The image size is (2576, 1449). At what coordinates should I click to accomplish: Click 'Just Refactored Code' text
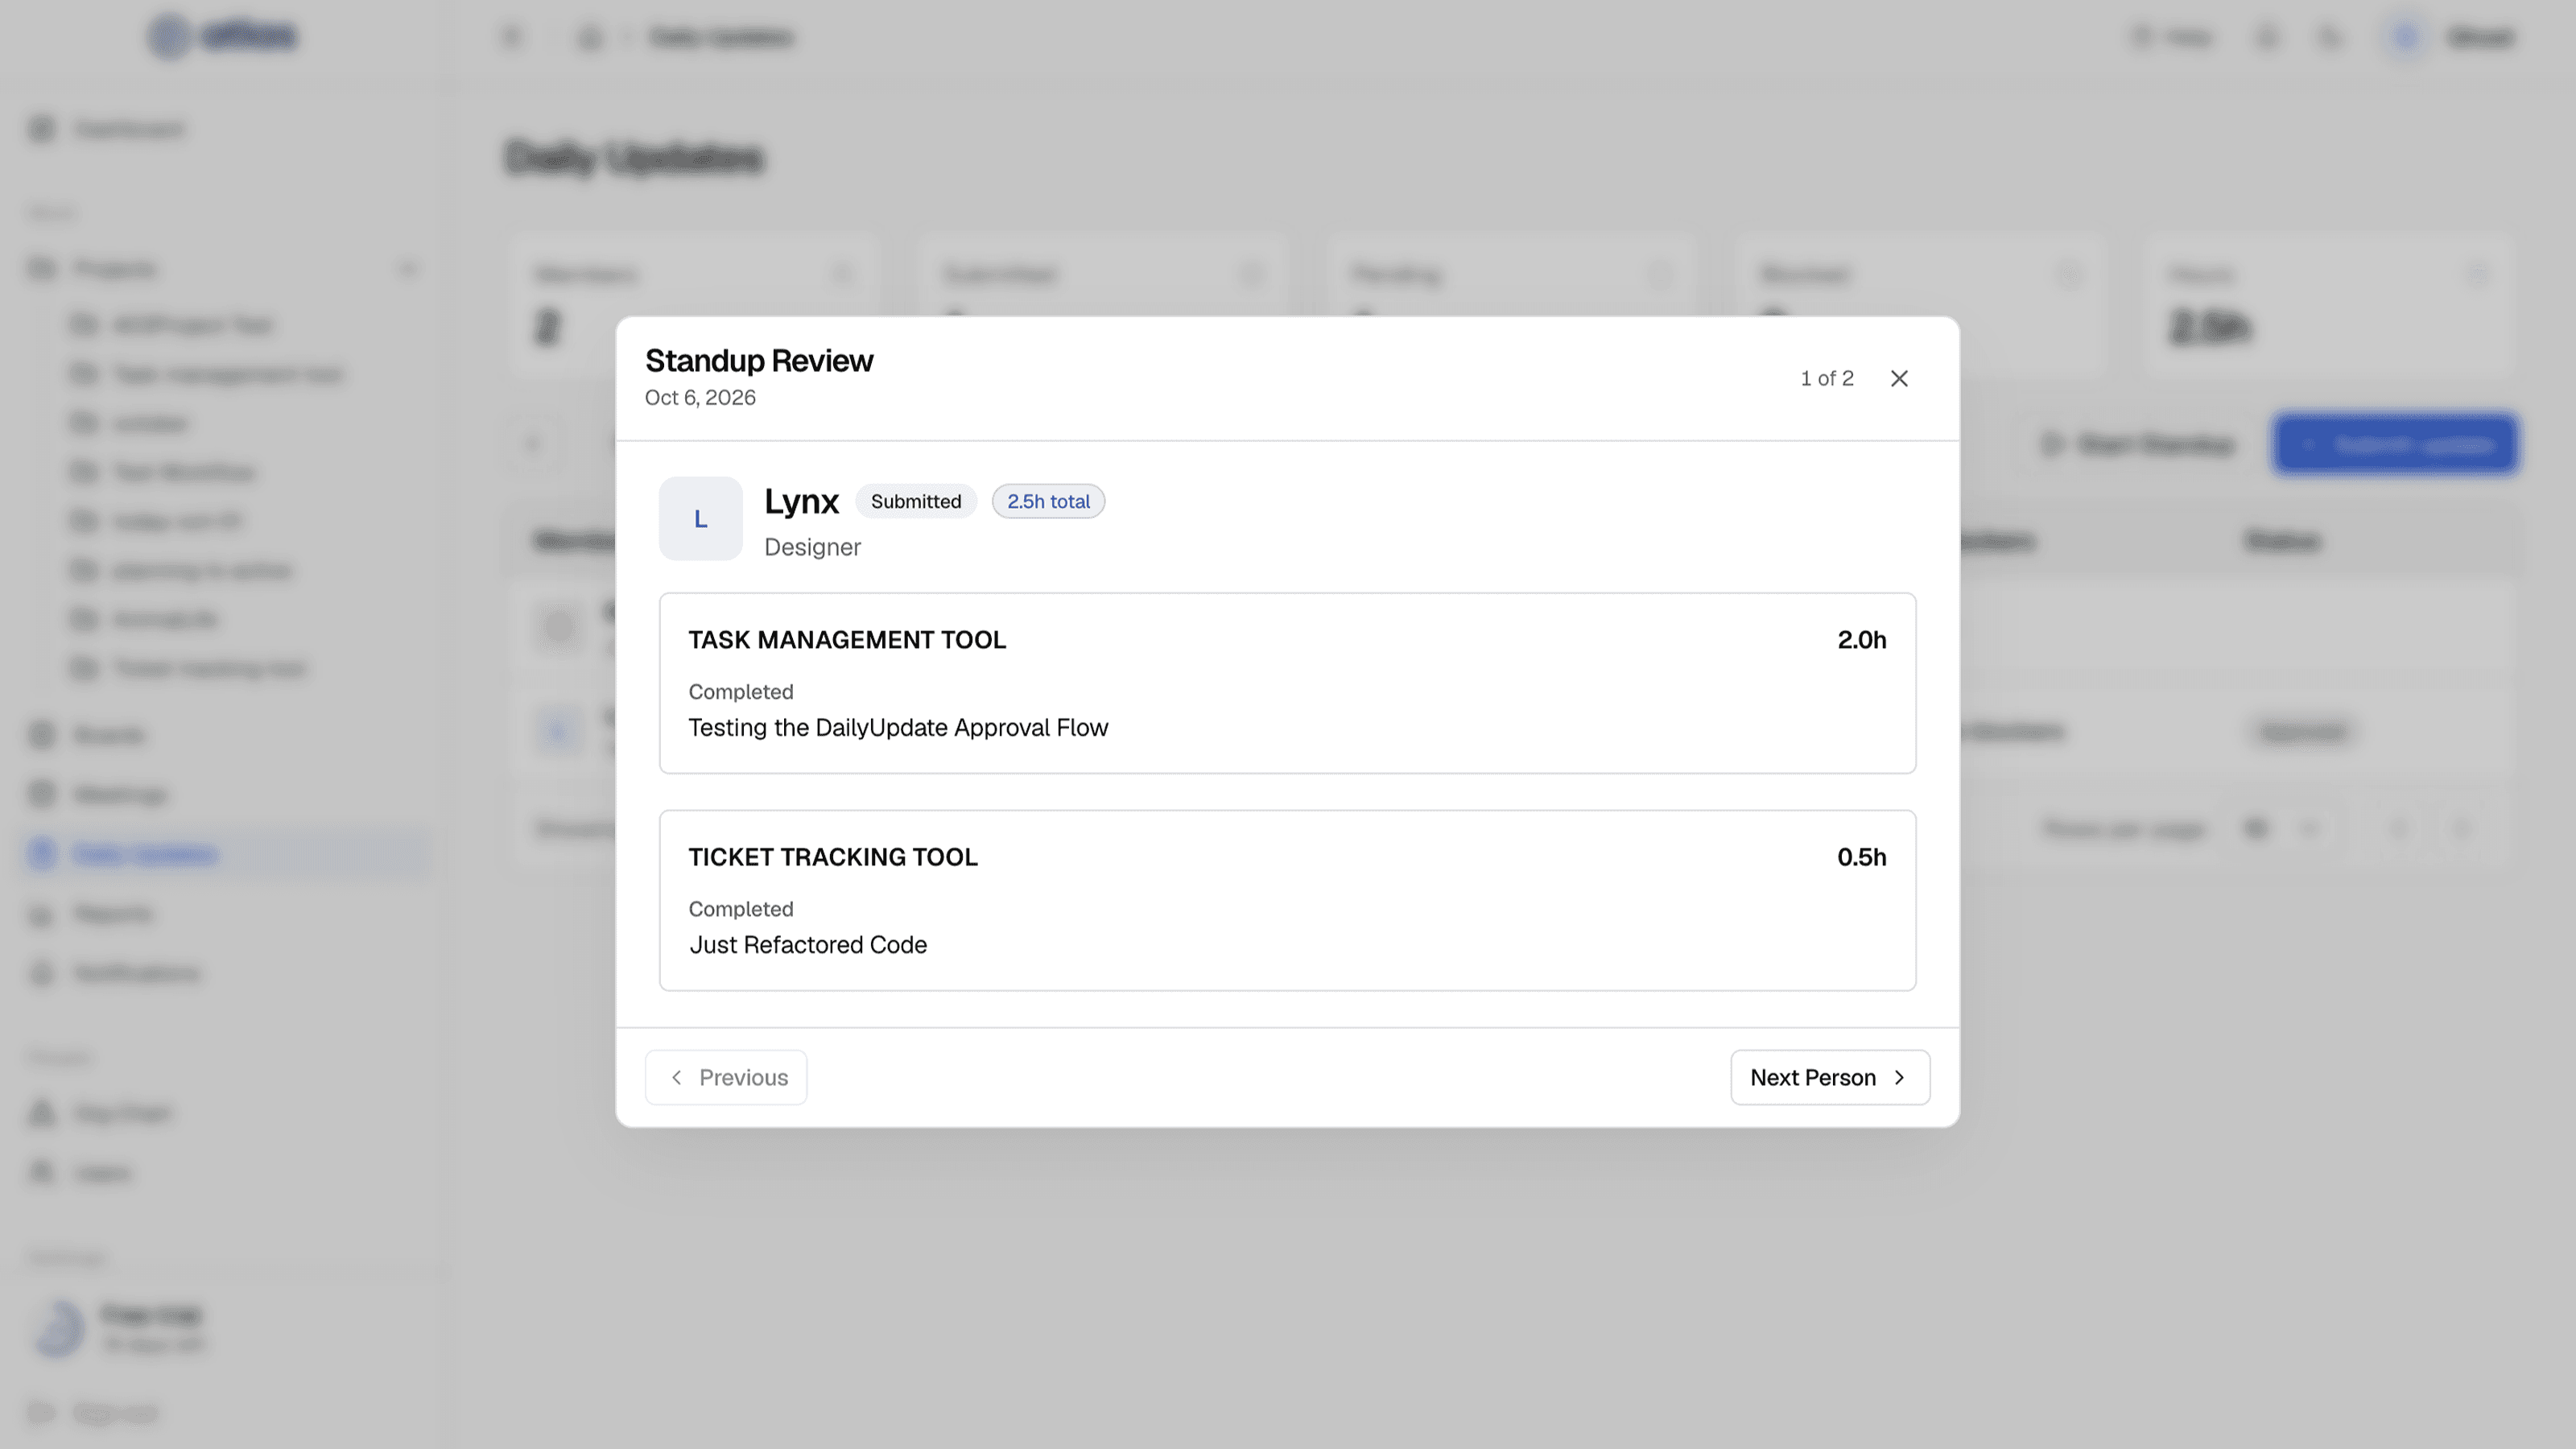click(808, 945)
